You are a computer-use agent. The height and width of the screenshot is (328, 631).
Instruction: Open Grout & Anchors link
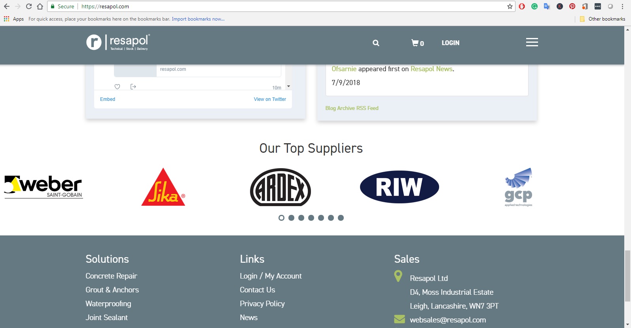[112, 290]
